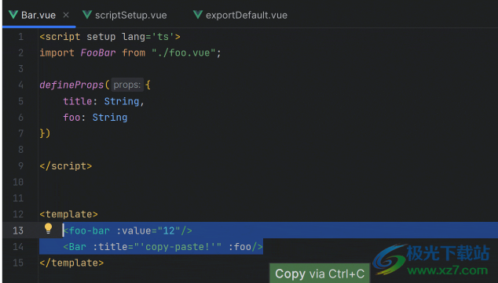The width and height of the screenshot is (498, 283).
Task: Click the String type on line 6
Action: click(x=109, y=118)
